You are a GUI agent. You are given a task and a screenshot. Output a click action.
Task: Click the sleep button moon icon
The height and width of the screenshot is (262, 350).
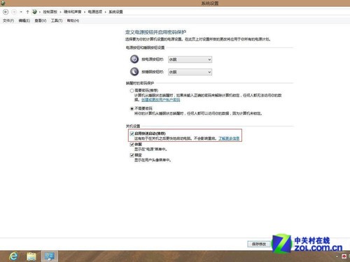point(134,72)
